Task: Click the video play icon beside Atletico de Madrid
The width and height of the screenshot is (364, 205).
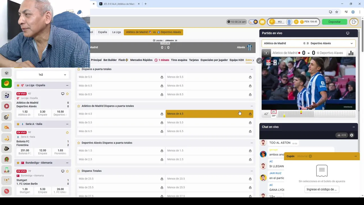Action: [x=266, y=53]
